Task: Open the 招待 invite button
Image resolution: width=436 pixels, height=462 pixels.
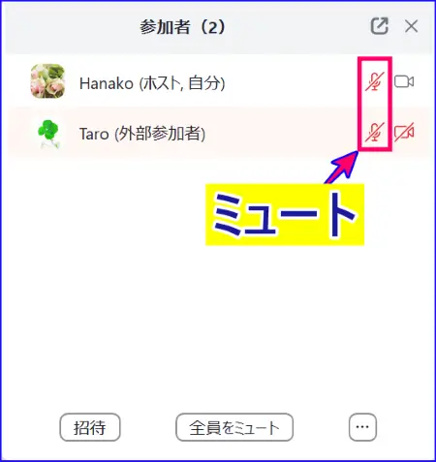Action: click(x=90, y=427)
